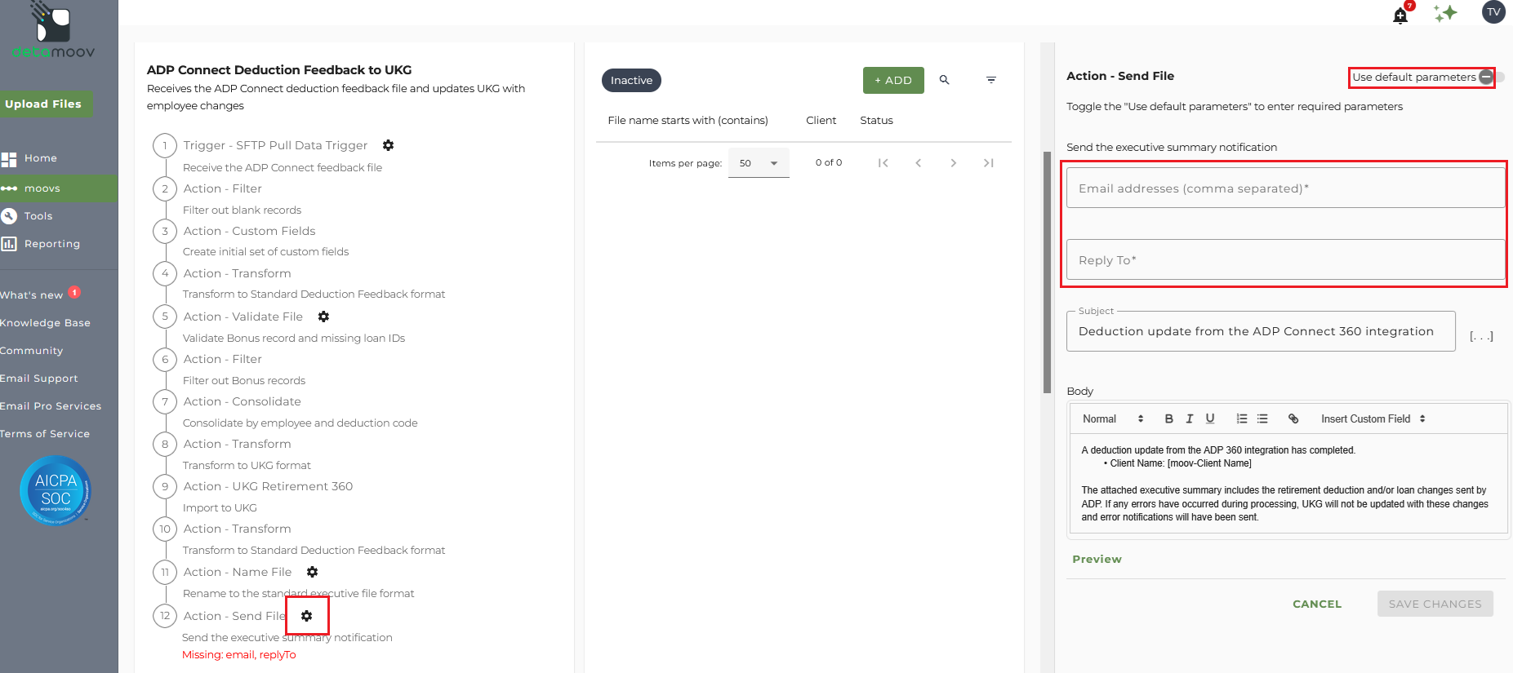This screenshot has height=673, width=1513.
Task: Click the SAVE CHANGES button
Action: tap(1435, 604)
